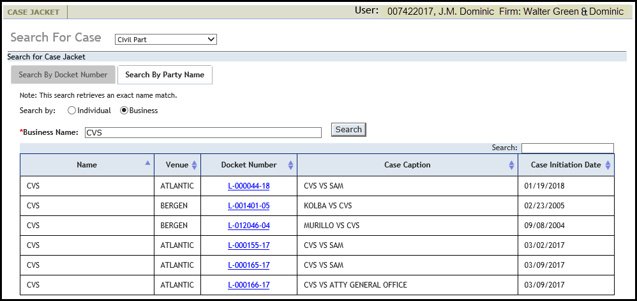Open docket L-000044-18 link
Image resolution: width=637 pixels, height=301 pixels.
coord(248,186)
